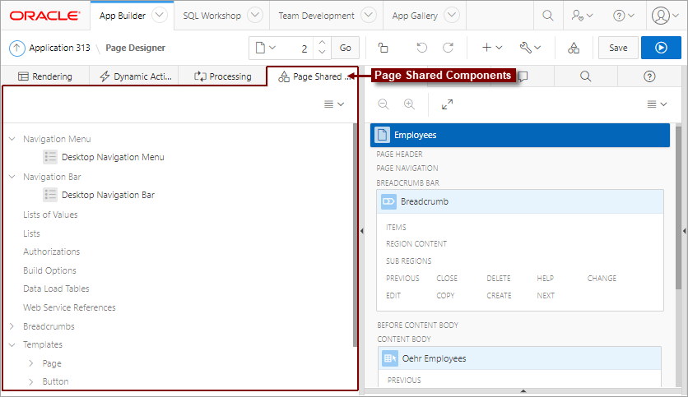
Task: Expand the Breadcrumbs tree node
Action: 12,326
